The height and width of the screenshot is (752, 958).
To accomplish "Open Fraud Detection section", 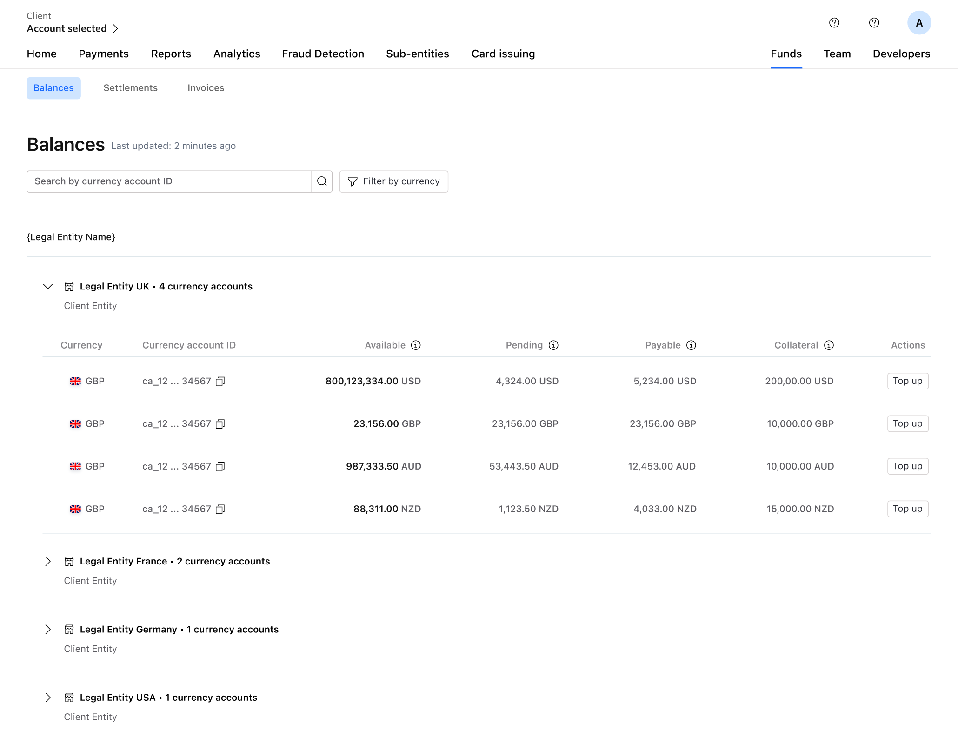I will 323,54.
